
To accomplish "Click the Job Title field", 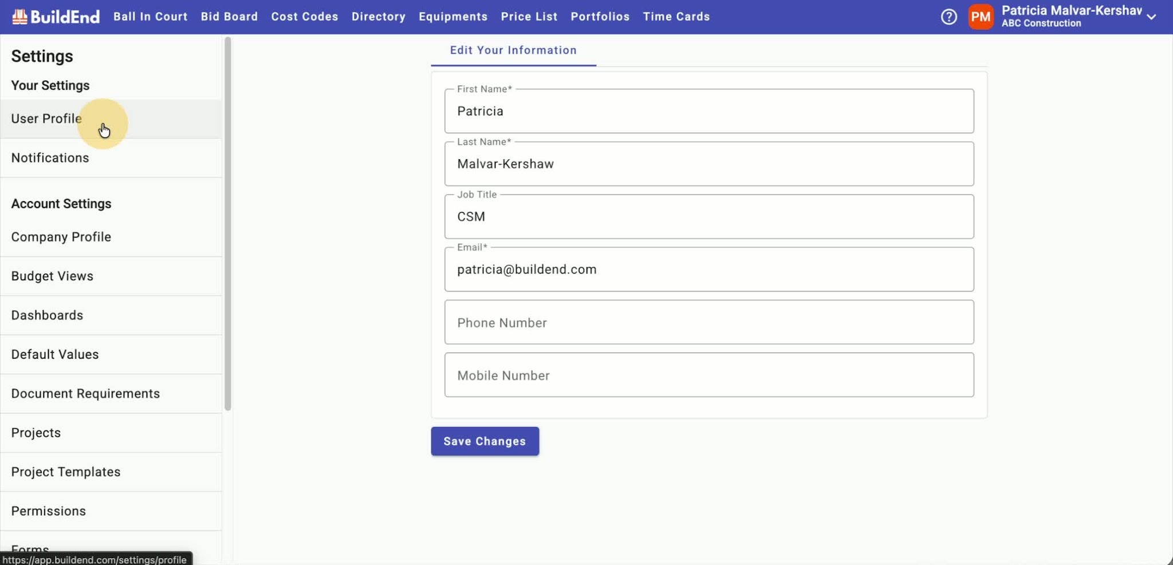I will coord(709,216).
